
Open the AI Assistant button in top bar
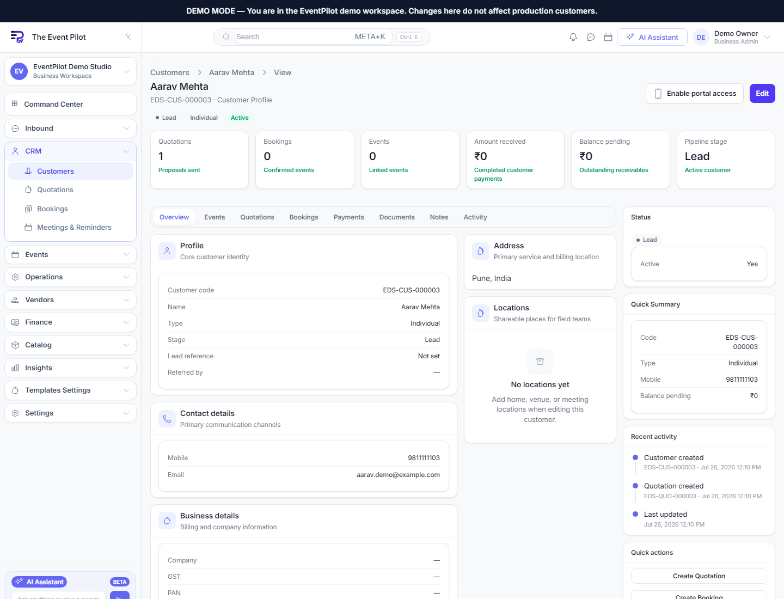click(652, 37)
